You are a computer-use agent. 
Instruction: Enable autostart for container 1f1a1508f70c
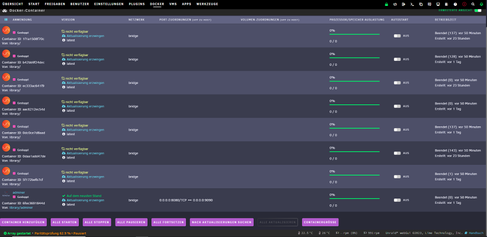click(x=397, y=36)
